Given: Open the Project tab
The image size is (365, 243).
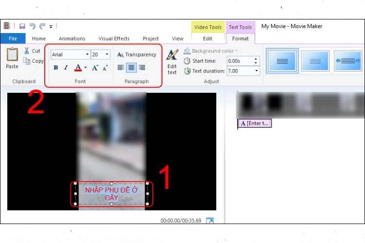Looking at the screenshot, I should point(150,38).
